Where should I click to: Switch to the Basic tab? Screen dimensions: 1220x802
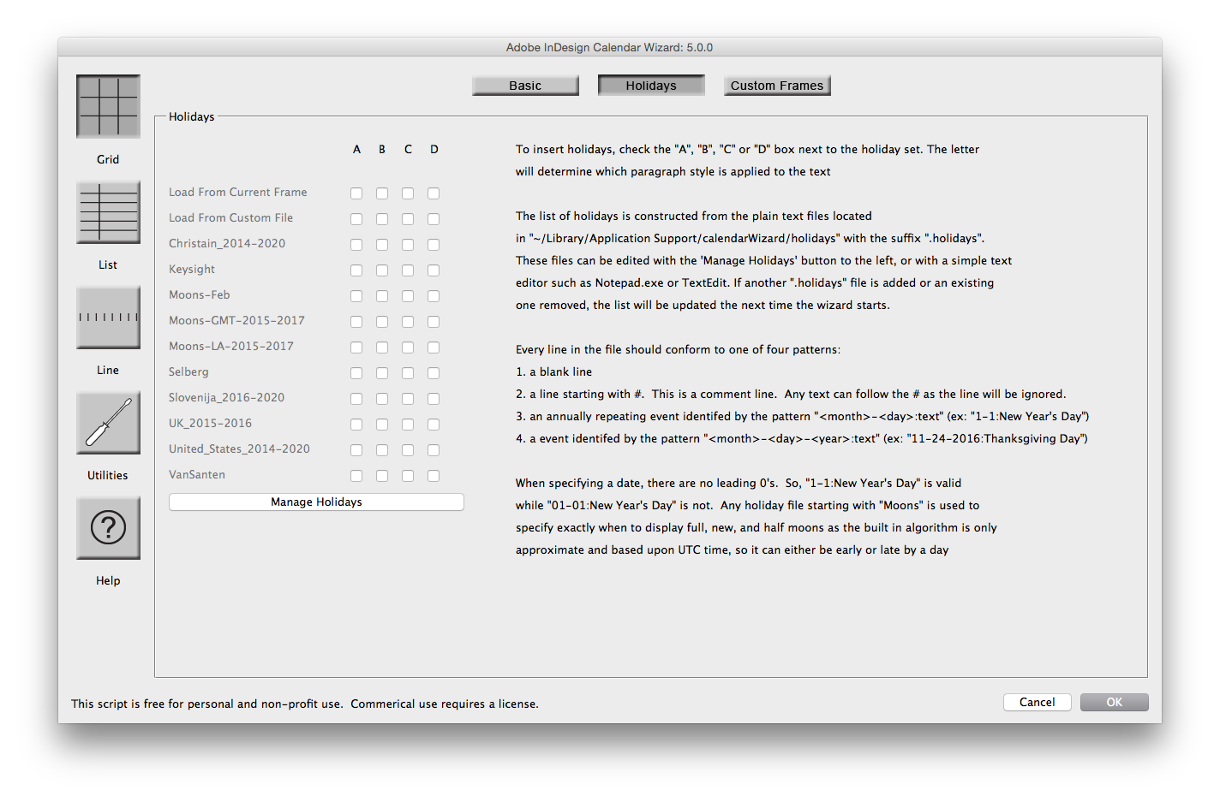[x=525, y=85]
